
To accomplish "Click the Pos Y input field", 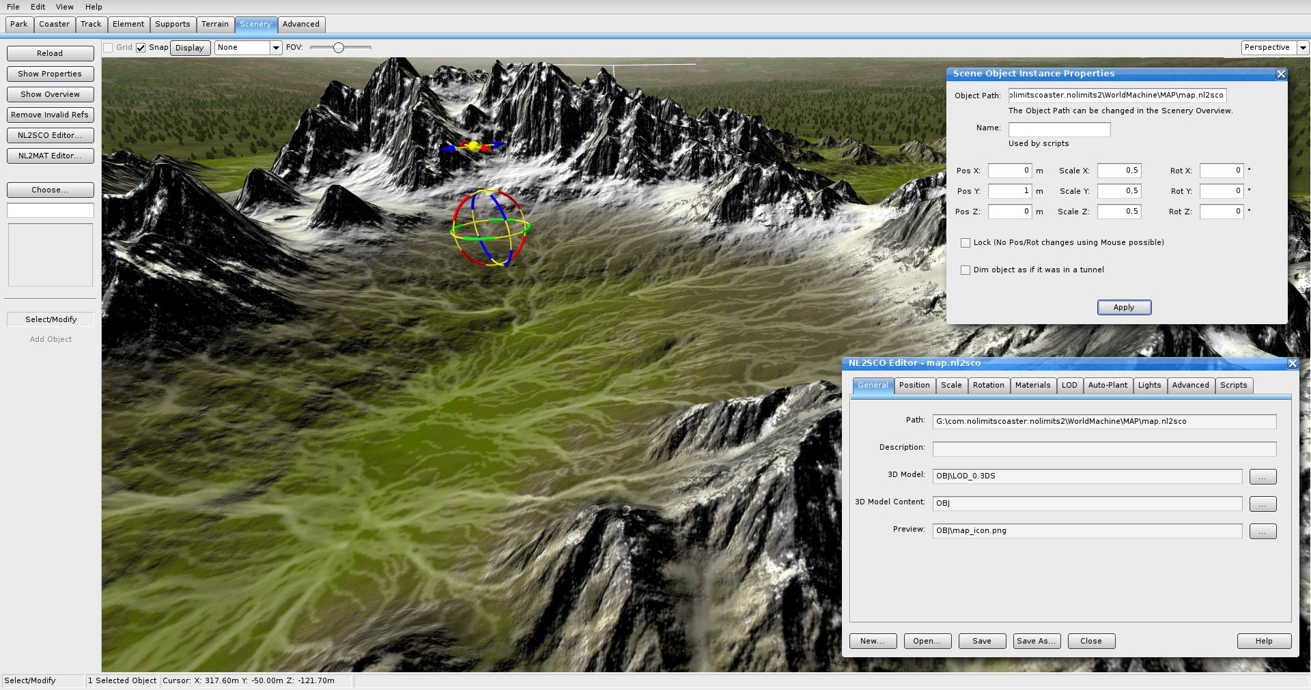I will [1010, 191].
